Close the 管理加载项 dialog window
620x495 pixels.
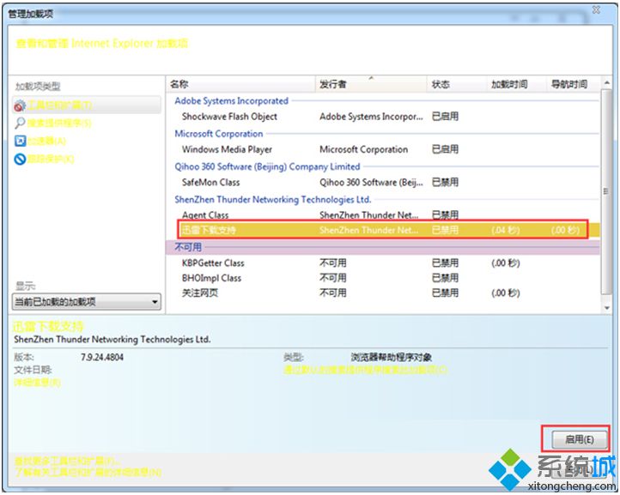596,9
